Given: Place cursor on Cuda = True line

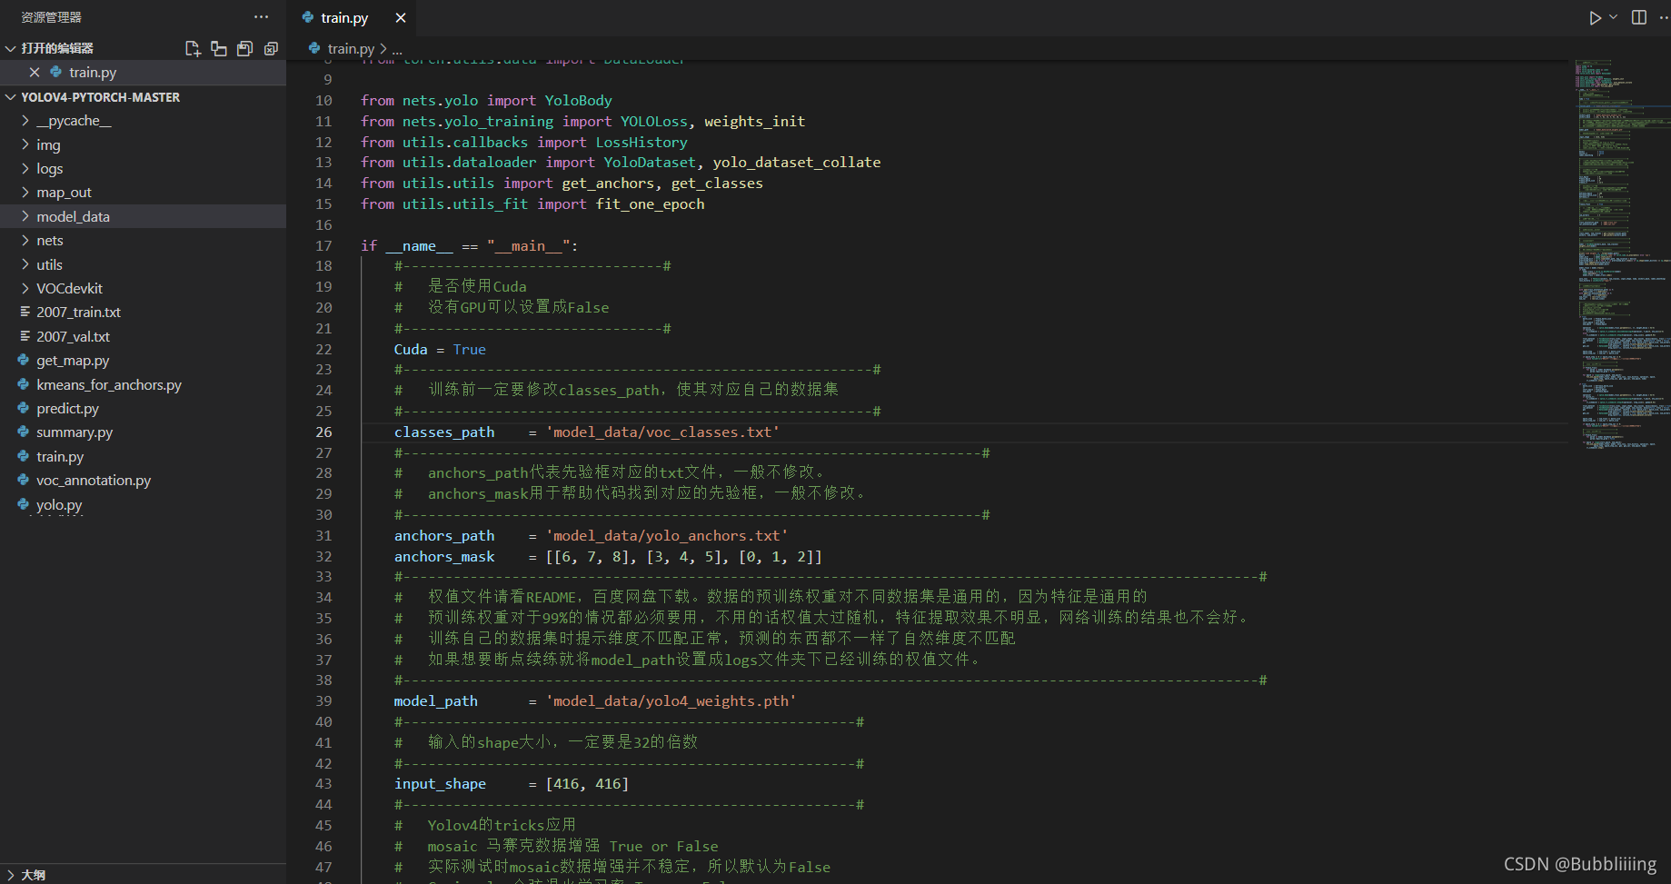Looking at the screenshot, I should coord(440,350).
